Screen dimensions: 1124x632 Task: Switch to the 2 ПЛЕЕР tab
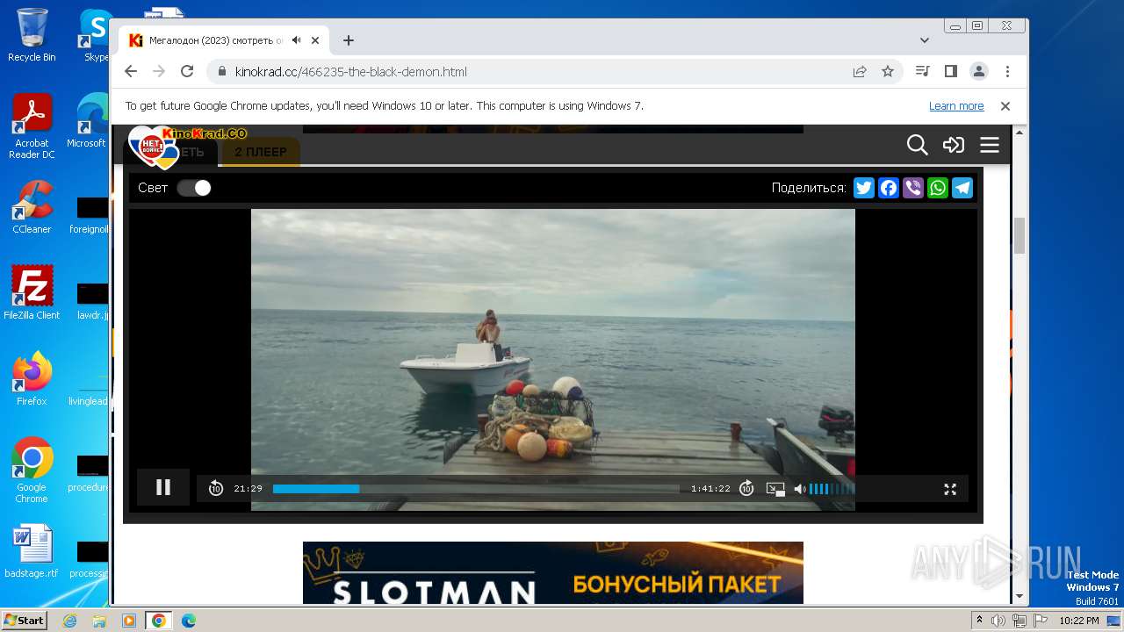point(260,152)
